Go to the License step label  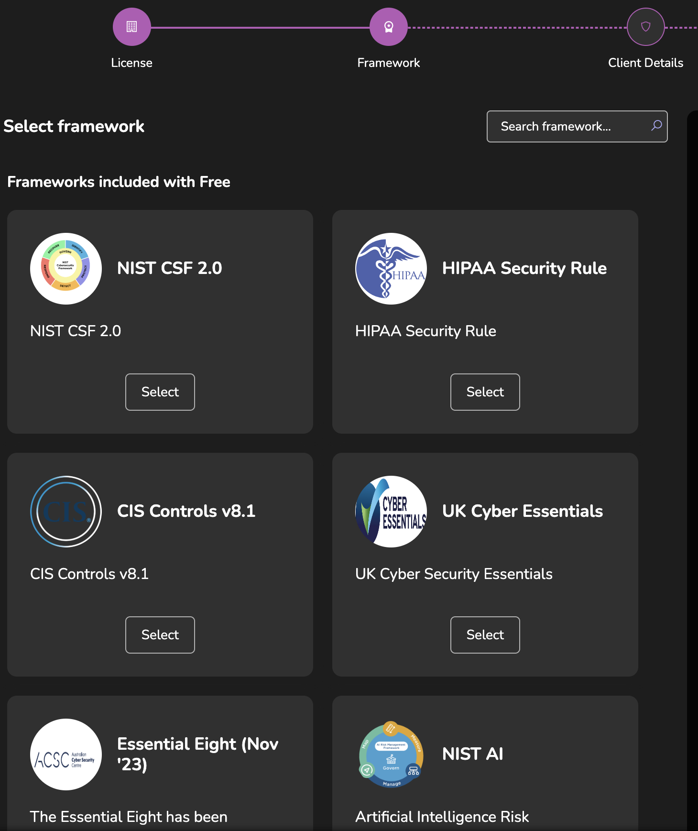click(131, 63)
